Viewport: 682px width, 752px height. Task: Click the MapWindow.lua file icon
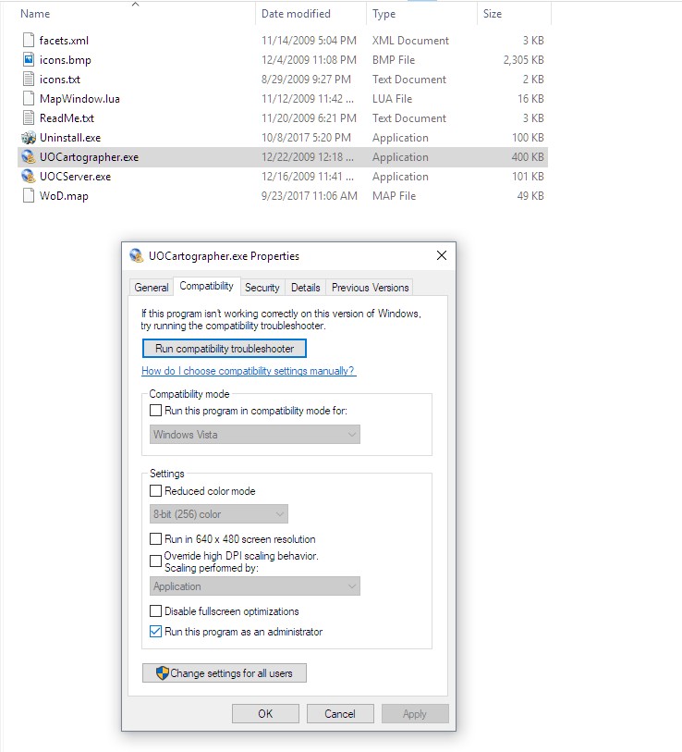pos(29,99)
